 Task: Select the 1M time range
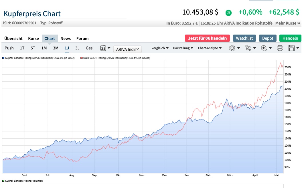tap(44, 48)
